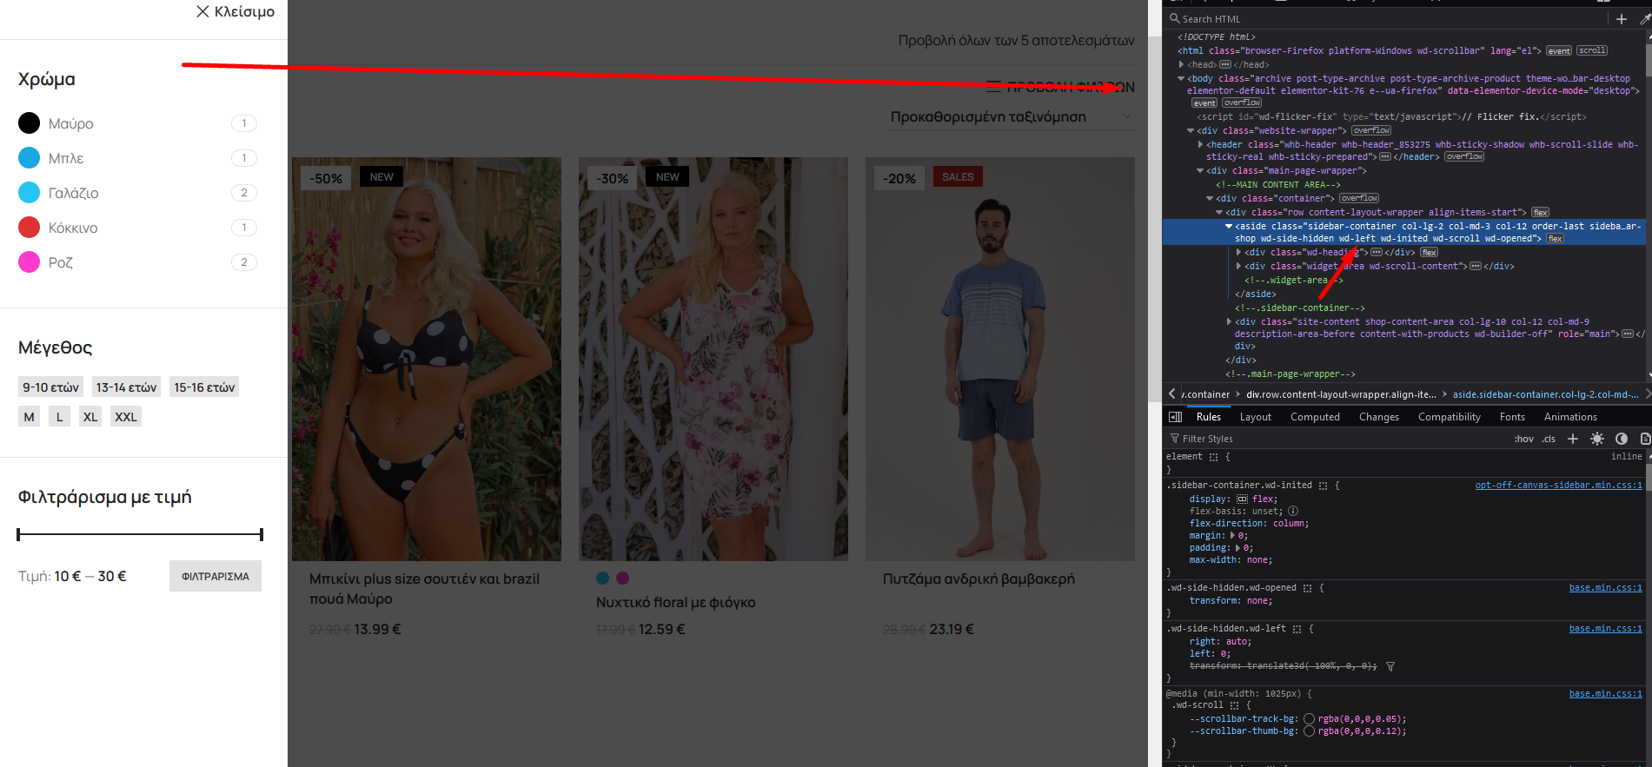The width and height of the screenshot is (1652, 767).
Task: Click the event badge on html element
Action: [1559, 50]
